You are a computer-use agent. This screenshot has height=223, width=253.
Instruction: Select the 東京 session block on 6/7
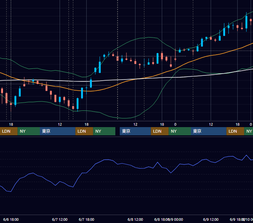pyautogui.click(x=58, y=131)
